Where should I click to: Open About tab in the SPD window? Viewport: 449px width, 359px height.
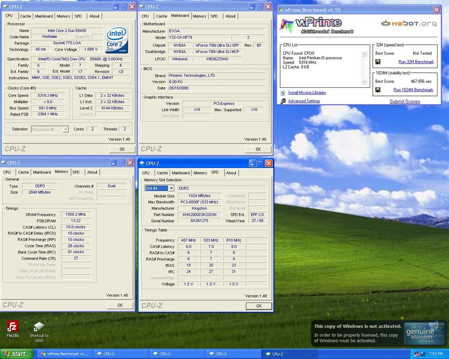click(231, 173)
